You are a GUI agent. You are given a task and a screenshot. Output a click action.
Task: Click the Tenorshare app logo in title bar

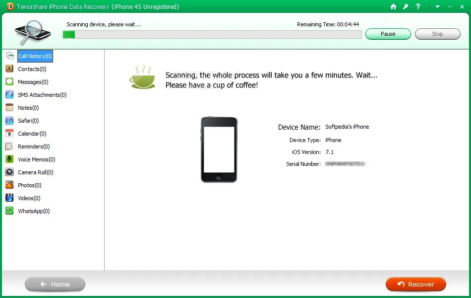(10, 6)
